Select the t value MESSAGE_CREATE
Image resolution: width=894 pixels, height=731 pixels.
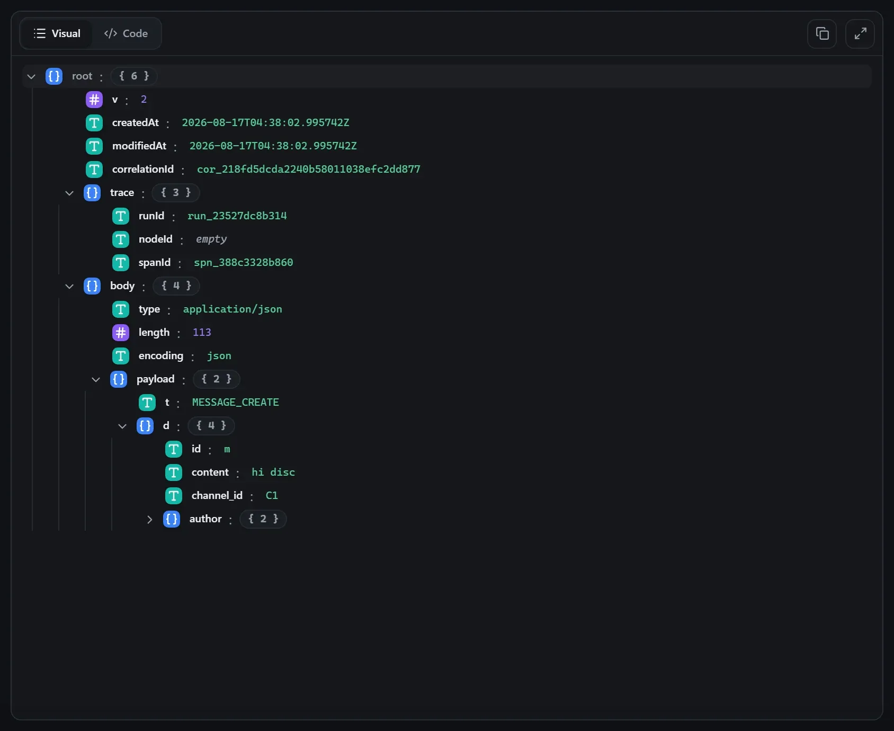[236, 403]
